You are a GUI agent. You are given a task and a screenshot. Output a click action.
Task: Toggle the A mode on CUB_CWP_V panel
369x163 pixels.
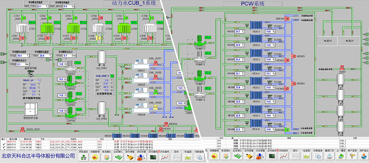[111, 76]
